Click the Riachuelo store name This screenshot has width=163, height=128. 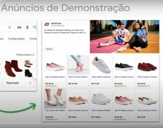tap(13, 83)
